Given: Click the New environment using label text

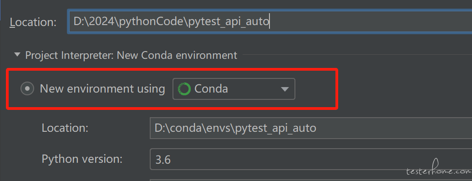Looking at the screenshot, I should click(x=103, y=89).
